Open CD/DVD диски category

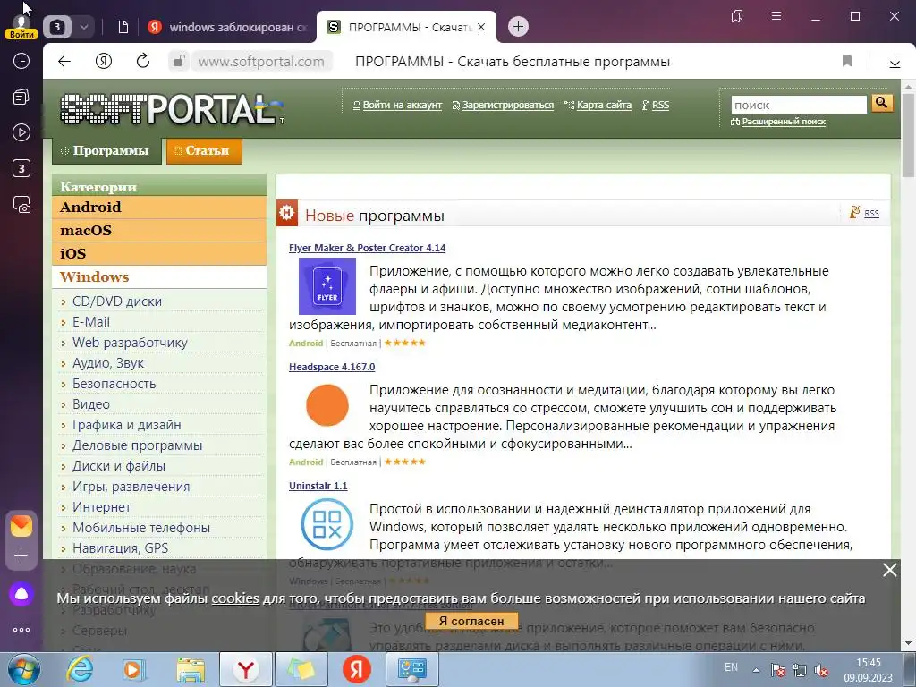[x=117, y=301]
